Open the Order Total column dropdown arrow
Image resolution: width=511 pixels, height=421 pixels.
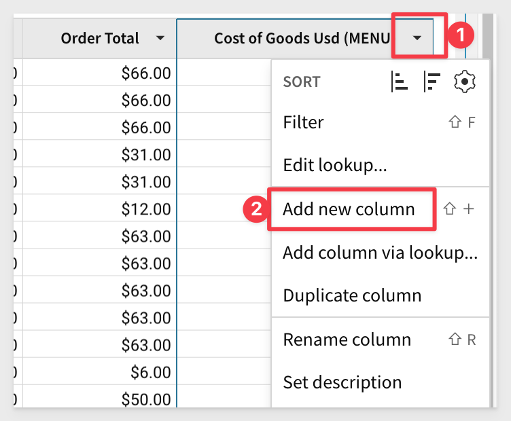[x=160, y=38]
